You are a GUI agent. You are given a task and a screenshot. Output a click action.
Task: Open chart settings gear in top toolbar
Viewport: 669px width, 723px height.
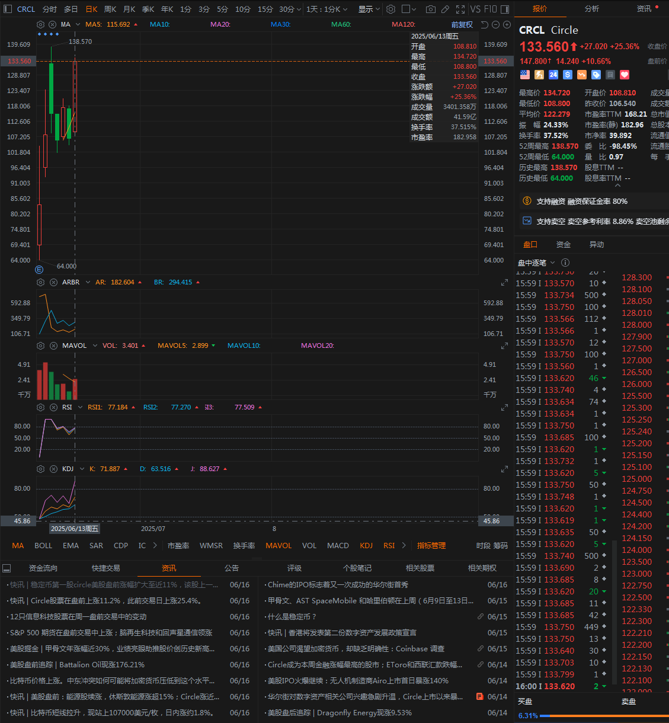(x=390, y=9)
